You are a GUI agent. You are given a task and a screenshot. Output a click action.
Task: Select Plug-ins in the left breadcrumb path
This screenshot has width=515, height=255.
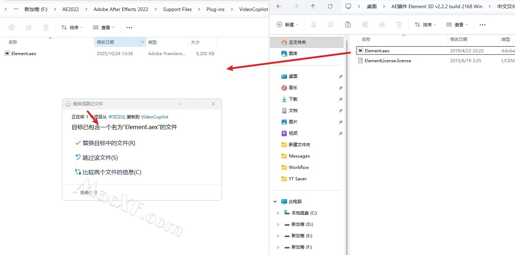215,9
